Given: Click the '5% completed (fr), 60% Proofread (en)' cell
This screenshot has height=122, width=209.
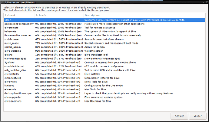Looking at the screenshot, I should pyautogui.click(x=58, y=74).
